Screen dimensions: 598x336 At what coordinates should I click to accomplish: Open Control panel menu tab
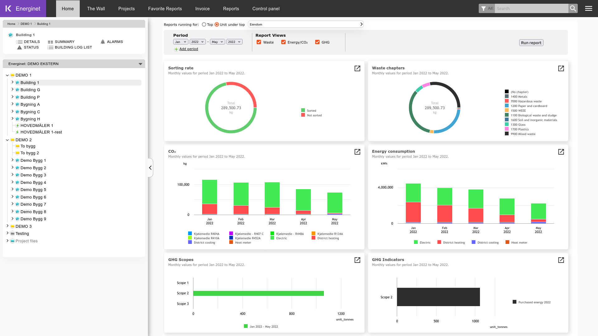[x=266, y=9]
